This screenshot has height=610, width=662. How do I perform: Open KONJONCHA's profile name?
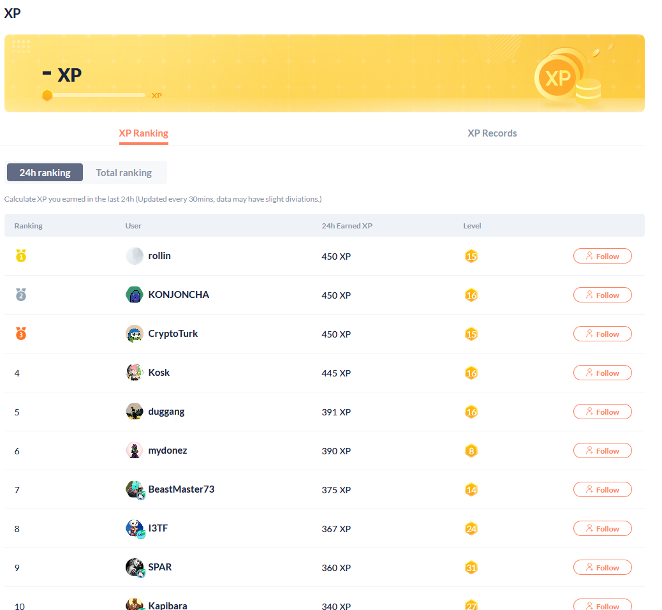pyautogui.click(x=179, y=295)
